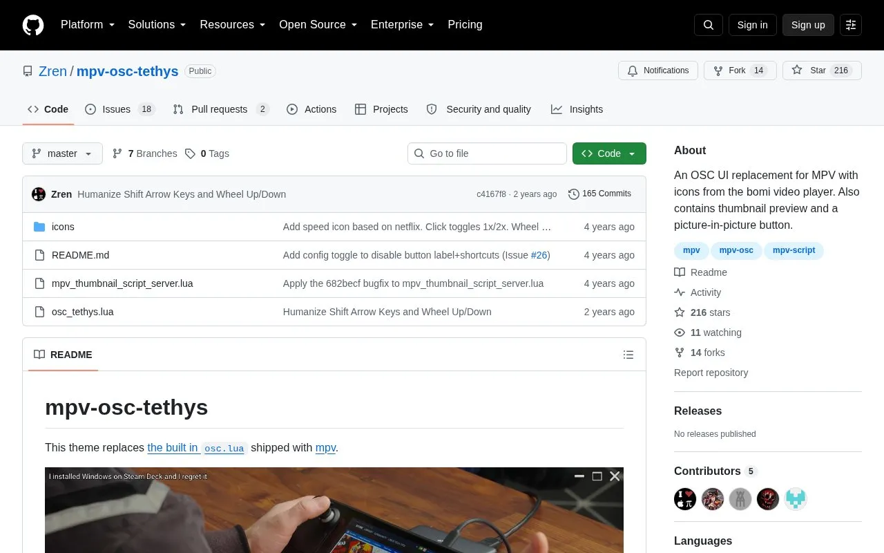This screenshot has width=884, height=553.
Task: Click the first contributor avatar
Action: point(685,499)
